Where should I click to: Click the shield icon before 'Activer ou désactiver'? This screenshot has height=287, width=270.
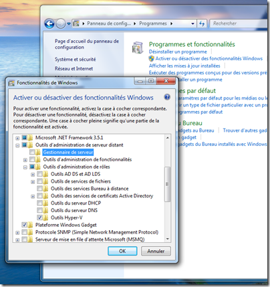152,58
